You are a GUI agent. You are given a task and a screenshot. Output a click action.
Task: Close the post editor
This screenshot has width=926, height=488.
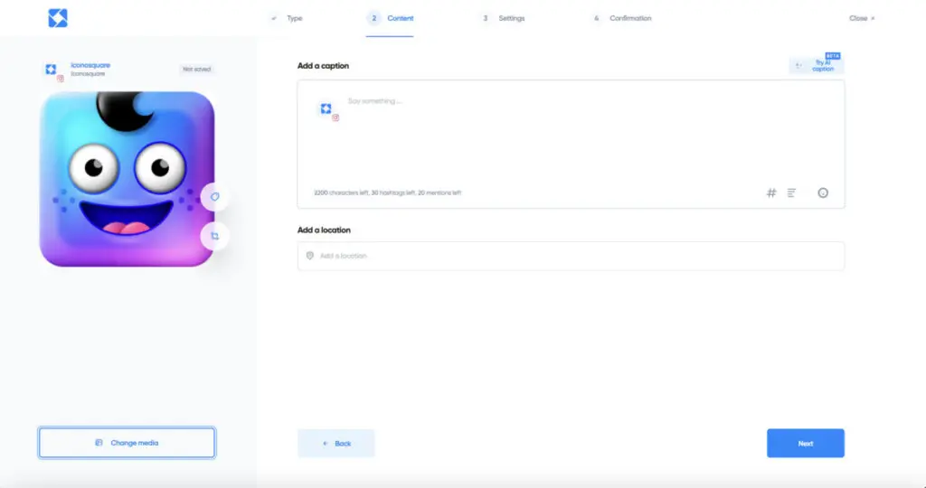tap(861, 18)
